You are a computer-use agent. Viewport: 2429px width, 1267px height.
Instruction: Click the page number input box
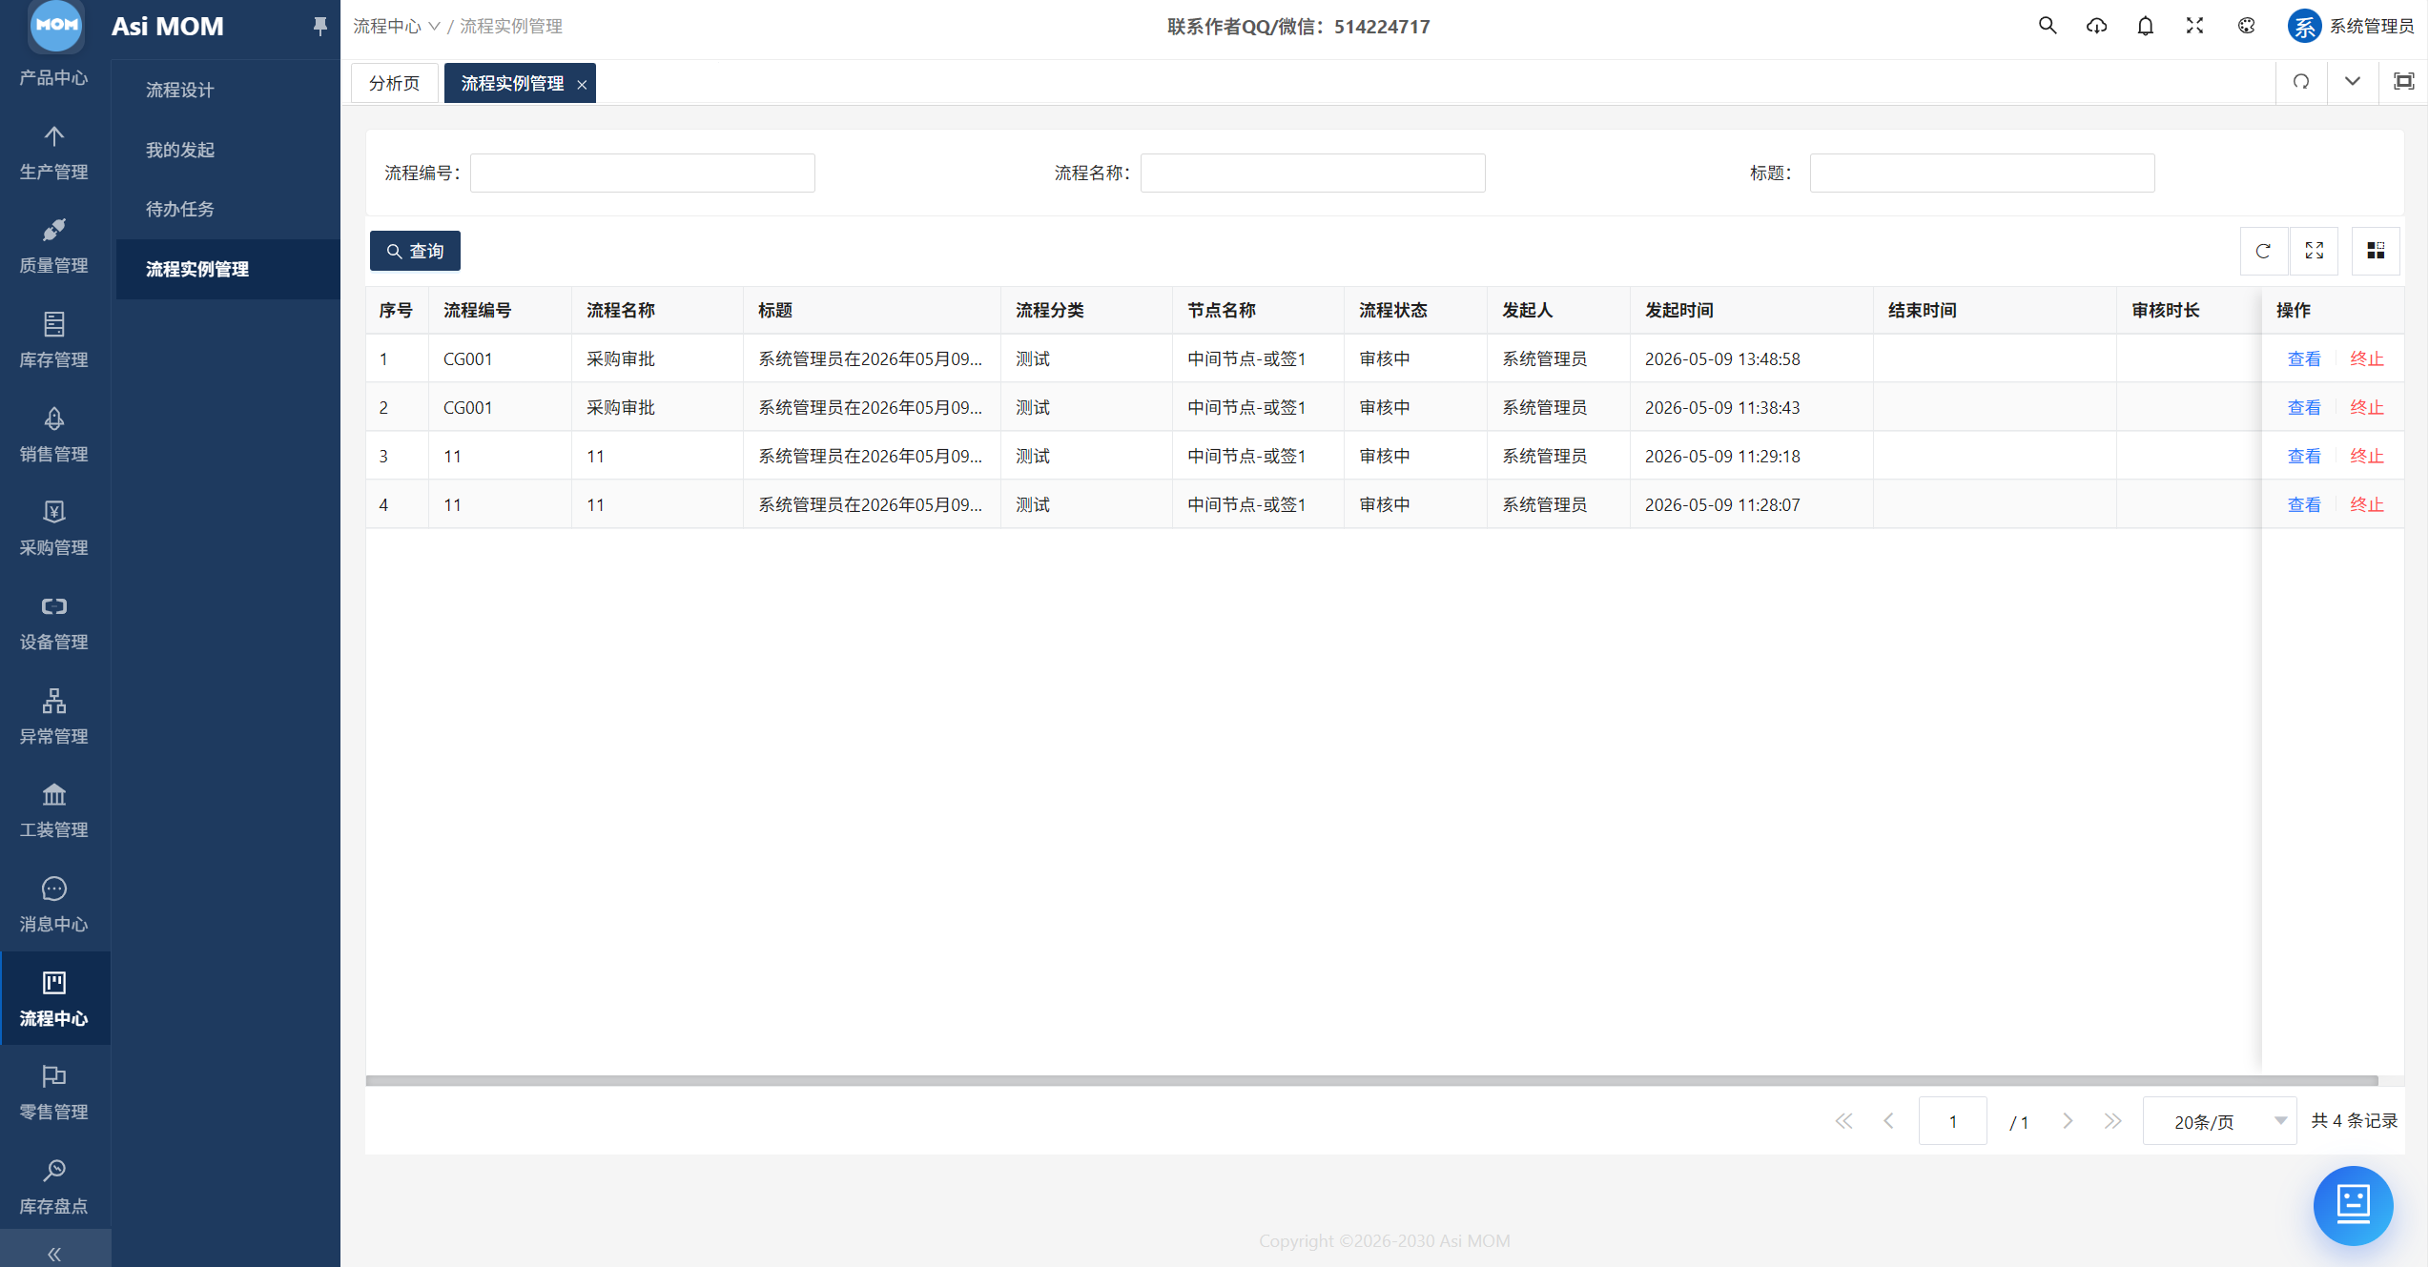click(x=1952, y=1121)
